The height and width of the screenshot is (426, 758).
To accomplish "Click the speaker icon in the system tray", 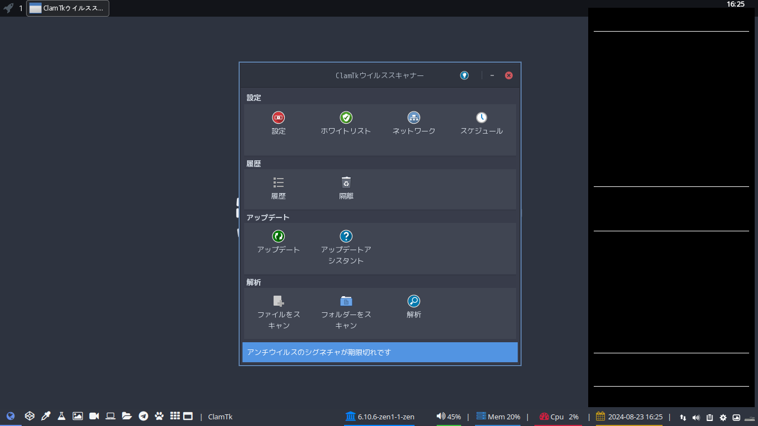I will point(696,417).
